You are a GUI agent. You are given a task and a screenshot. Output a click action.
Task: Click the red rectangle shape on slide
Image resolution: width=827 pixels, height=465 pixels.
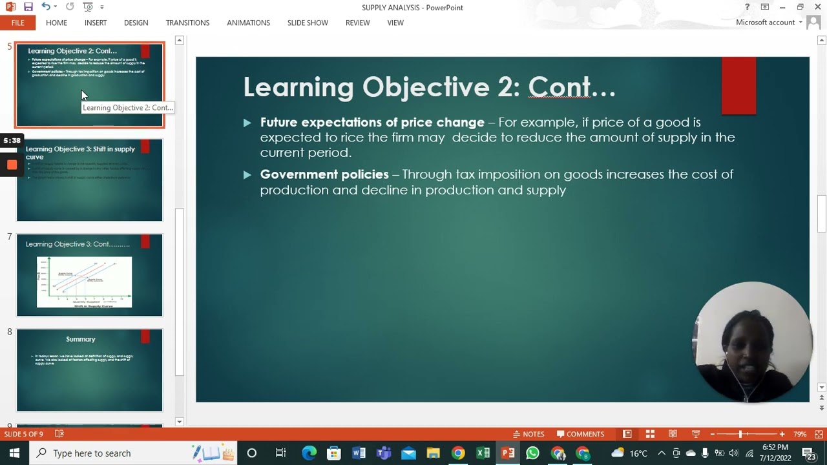pyautogui.click(x=738, y=85)
